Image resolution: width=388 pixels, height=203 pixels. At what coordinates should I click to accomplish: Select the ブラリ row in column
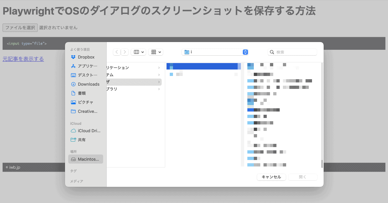[134, 89]
